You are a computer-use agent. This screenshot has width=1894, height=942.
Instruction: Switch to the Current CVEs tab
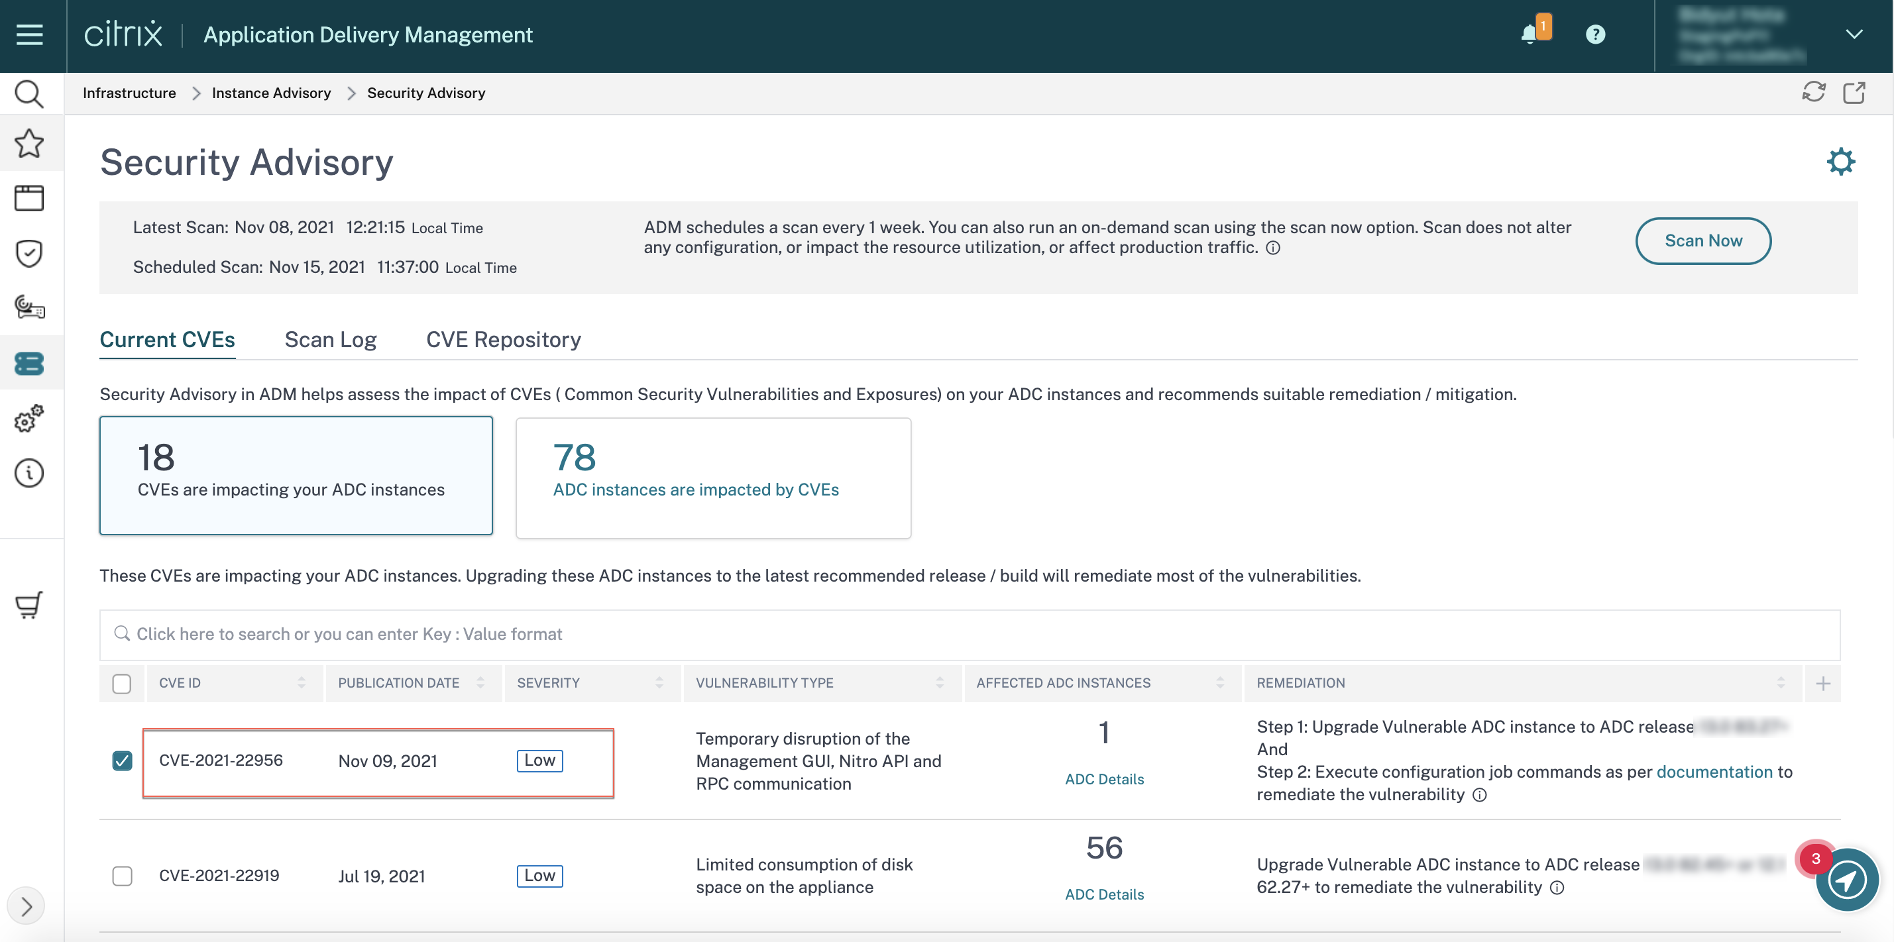[x=167, y=339]
